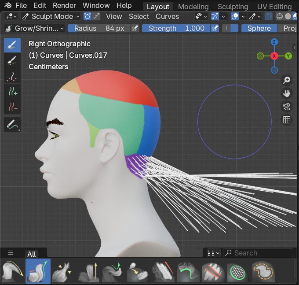
Task: Choose the Comb hair brush thumbnail
Action: tap(13, 271)
